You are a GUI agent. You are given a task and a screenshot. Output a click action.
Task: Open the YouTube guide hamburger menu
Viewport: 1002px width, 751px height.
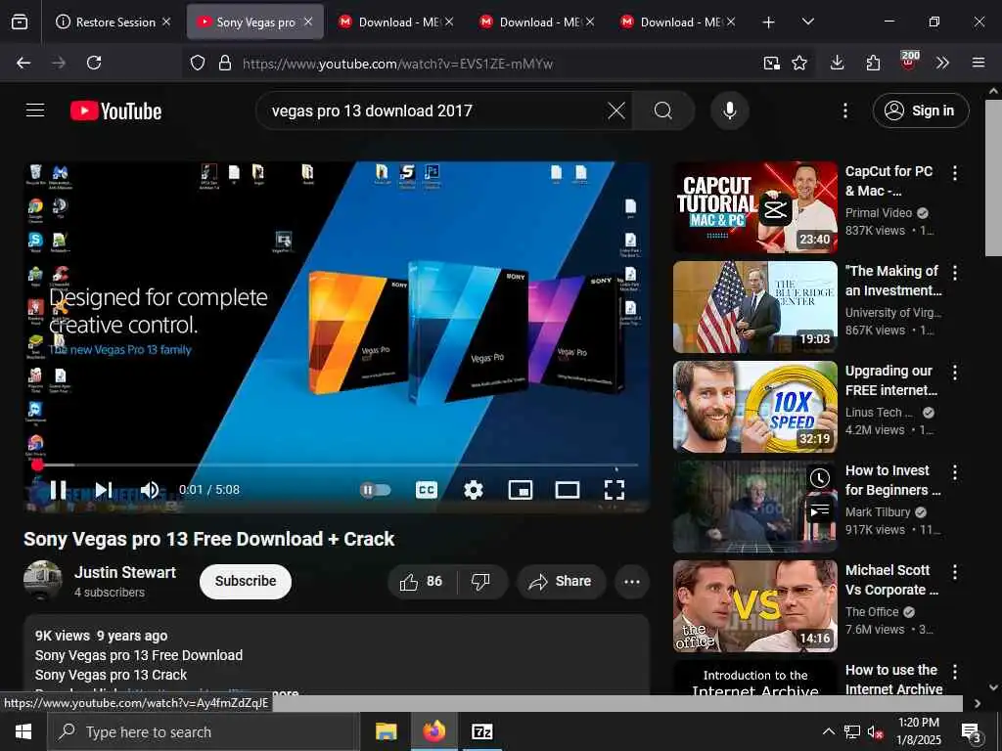pyautogui.click(x=35, y=110)
